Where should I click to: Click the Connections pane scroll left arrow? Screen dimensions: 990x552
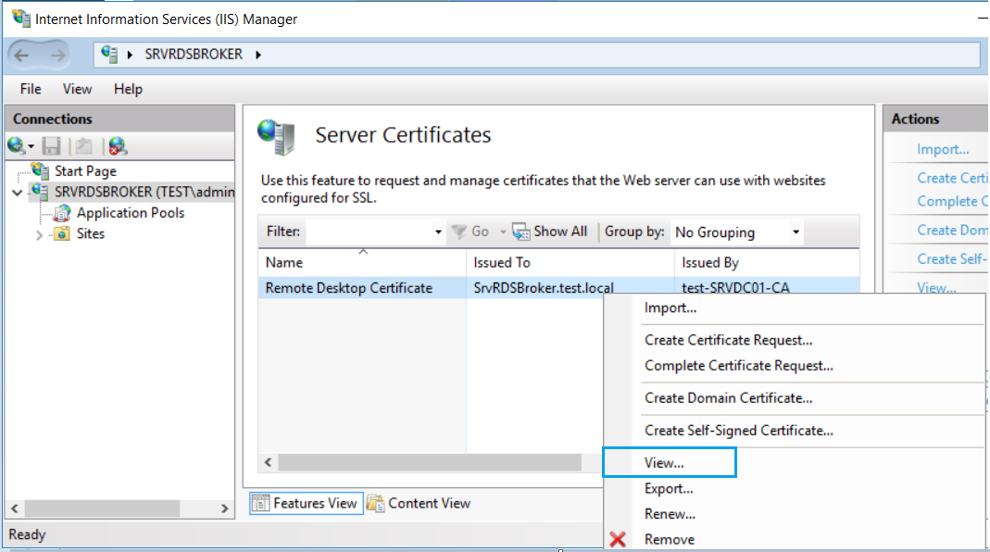coord(15,508)
